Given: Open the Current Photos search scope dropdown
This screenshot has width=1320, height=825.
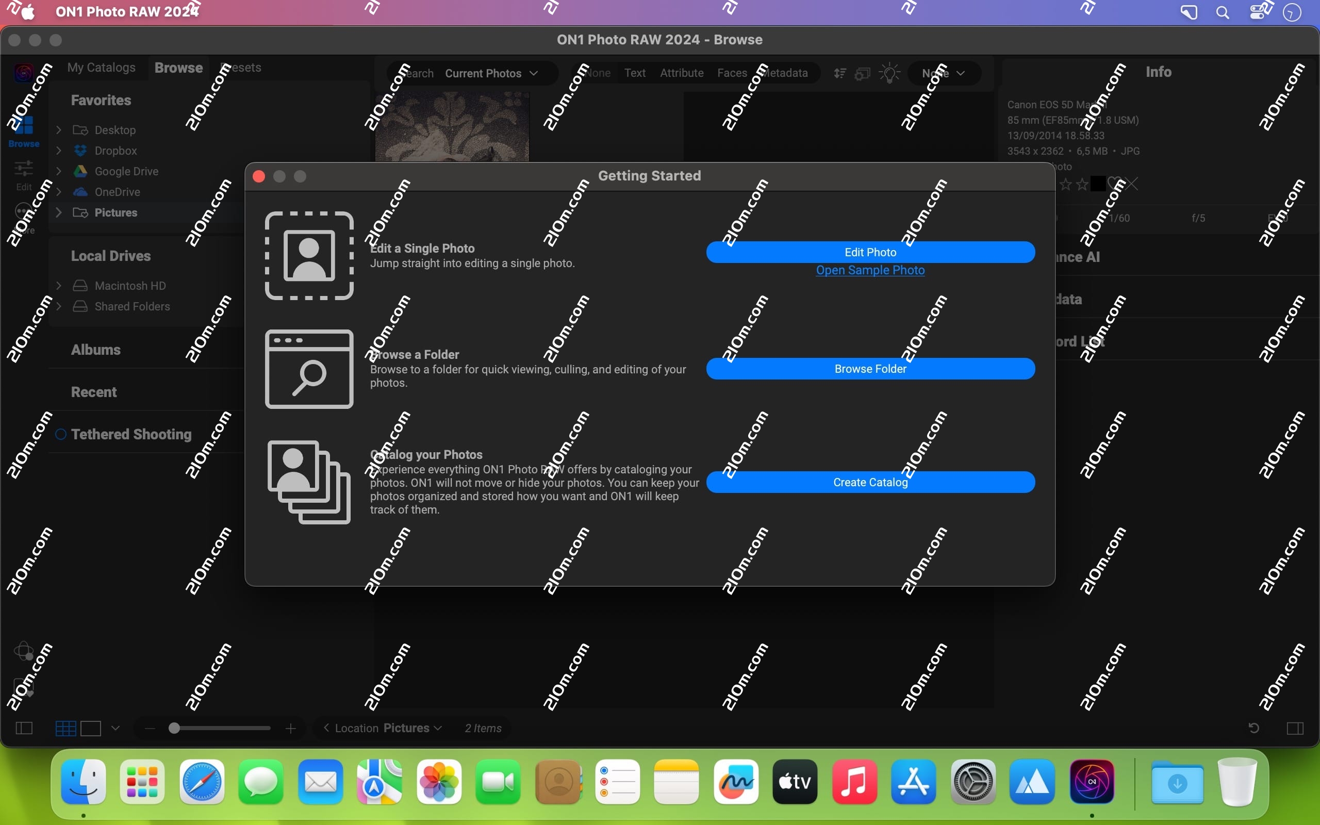Looking at the screenshot, I should pos(491,73).
